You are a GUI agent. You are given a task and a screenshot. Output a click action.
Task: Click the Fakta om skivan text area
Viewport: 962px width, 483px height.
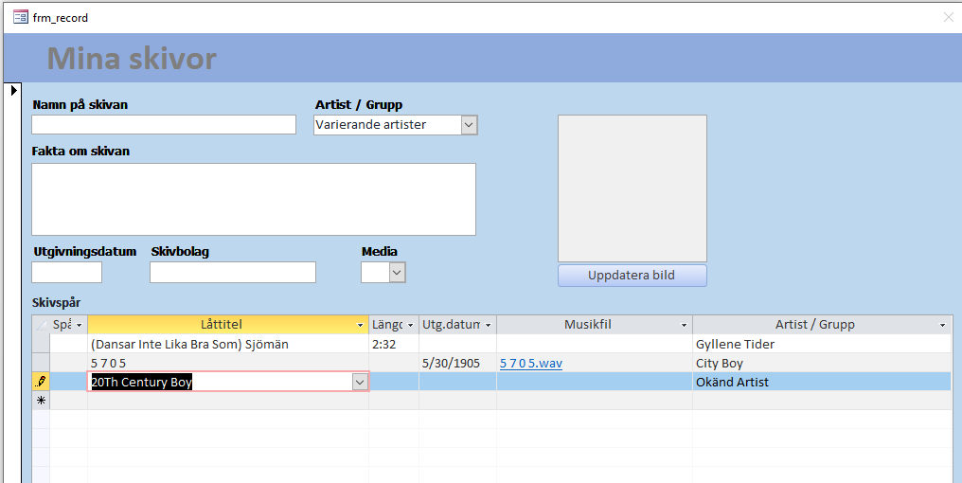[254, 200]
